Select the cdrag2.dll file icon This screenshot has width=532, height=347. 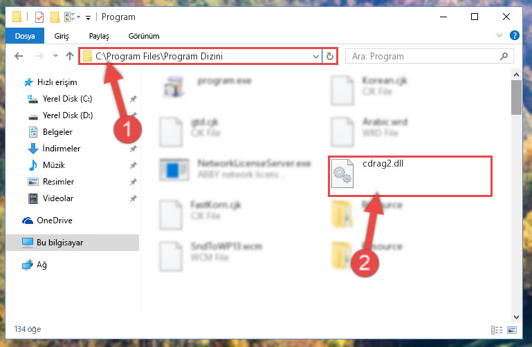tap(342, 173)
